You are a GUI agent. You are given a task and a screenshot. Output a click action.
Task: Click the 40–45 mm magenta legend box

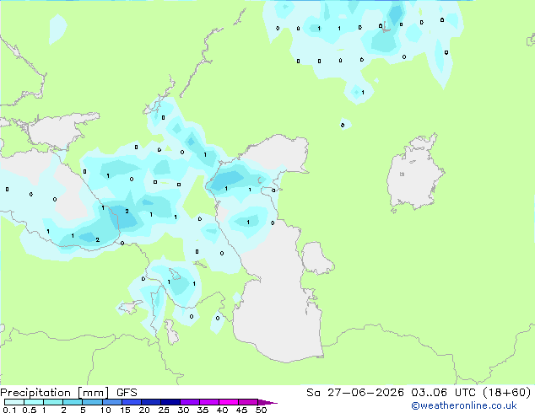229,402
